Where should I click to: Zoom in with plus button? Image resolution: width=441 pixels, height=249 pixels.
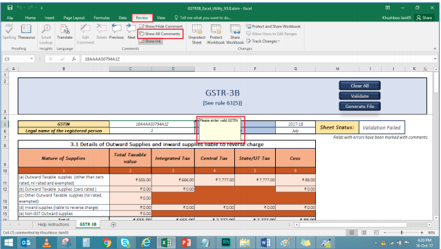[x=422, y=232]
